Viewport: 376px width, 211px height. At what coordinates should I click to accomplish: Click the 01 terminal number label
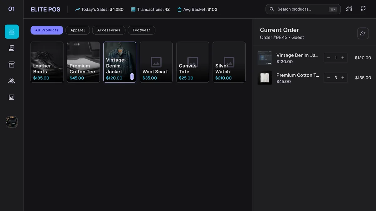pos(12,9)
